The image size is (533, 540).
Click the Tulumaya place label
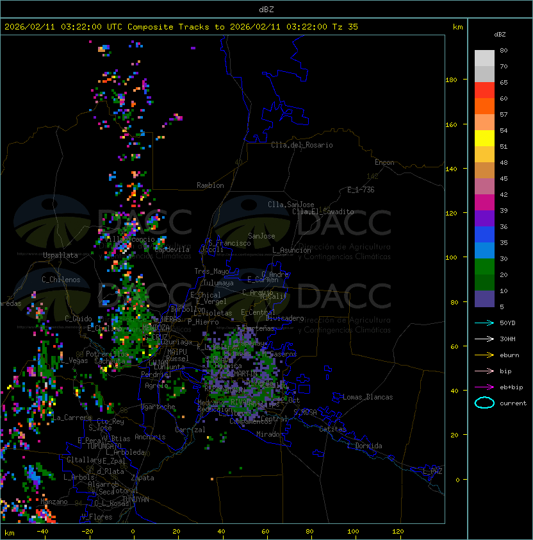click(218, 283)
